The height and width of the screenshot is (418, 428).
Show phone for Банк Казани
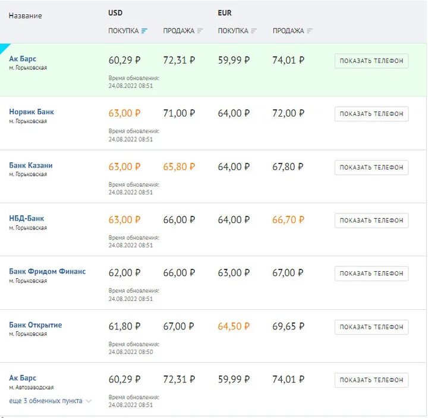tap(372, 167)
